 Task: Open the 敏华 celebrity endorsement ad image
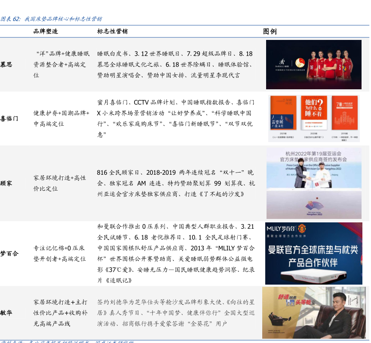coord(314,313)
